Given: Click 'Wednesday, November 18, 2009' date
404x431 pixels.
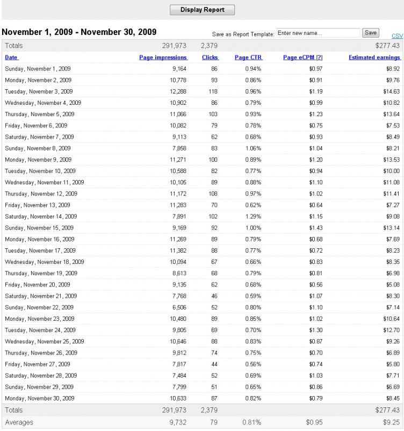Looking at the screenshot, I should click(x=45, y=262).
